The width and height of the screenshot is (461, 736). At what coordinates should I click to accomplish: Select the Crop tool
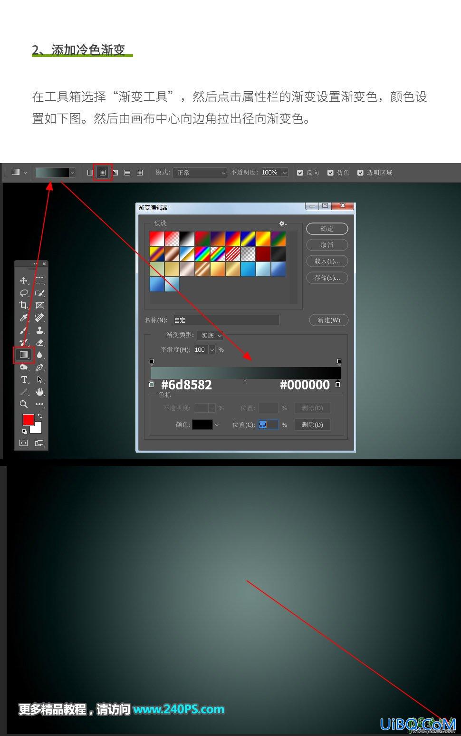24,305
